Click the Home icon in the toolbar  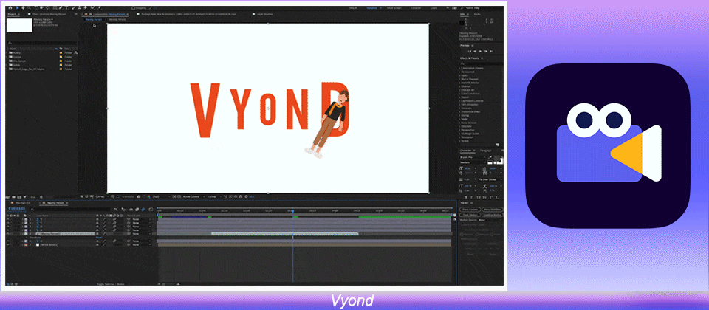tap(10, 7)
